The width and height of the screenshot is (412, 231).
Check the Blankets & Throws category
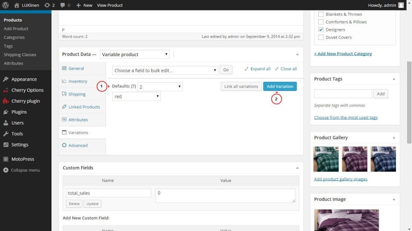[x=321, y=14]
